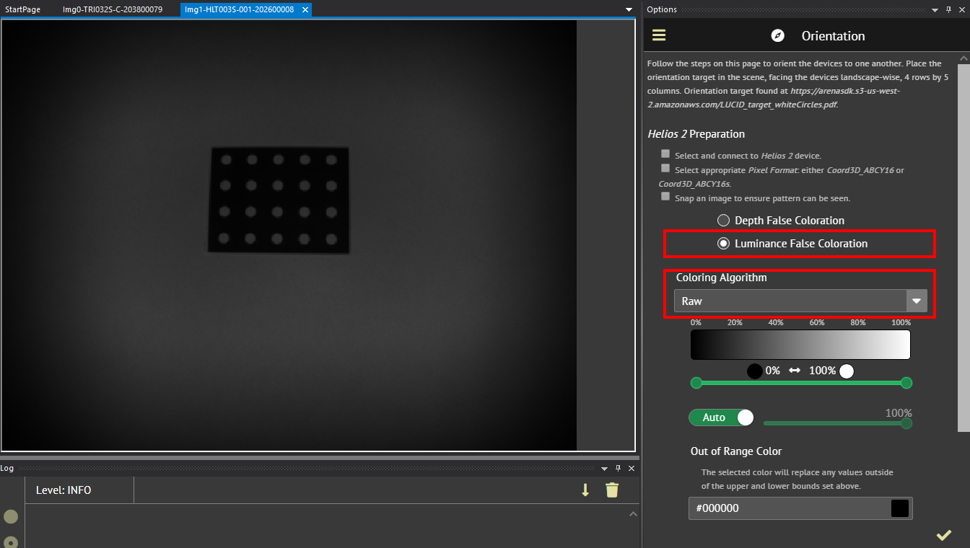This screenshot has width=970, height=548.
Task: Pin the Log panel with the pin icon
Action: [x=619, y=468]
